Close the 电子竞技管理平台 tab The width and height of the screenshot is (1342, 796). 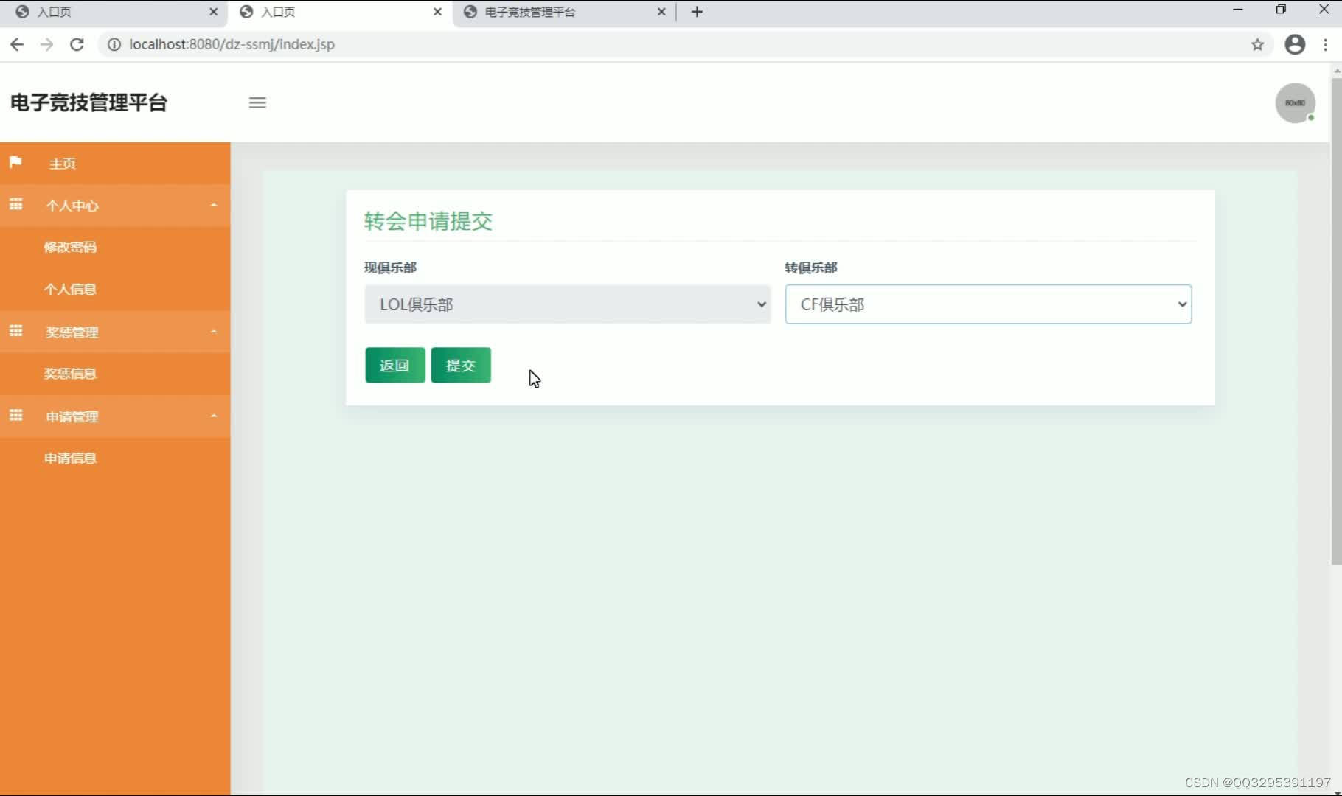coord(661,12)
